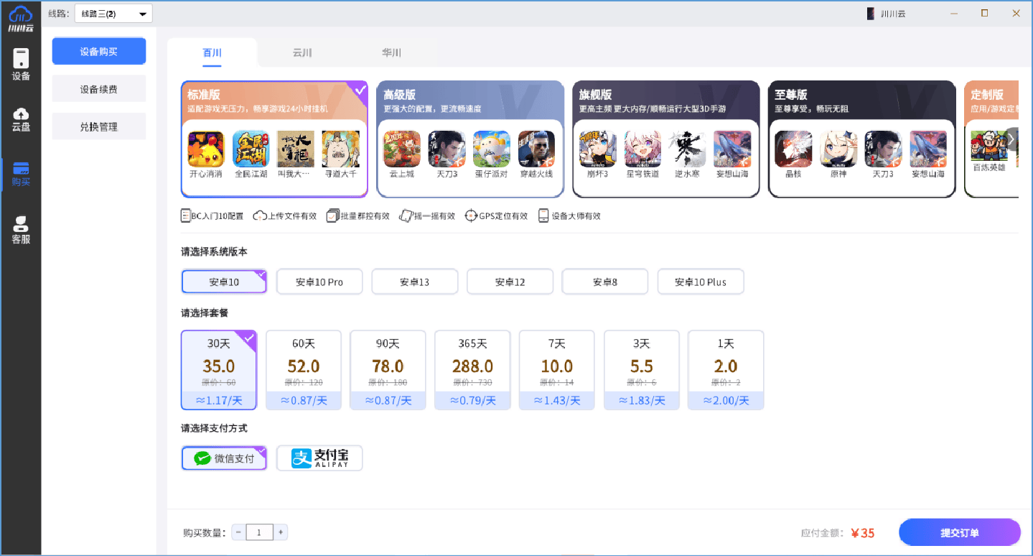Click the purchase quantity input field

259,532
